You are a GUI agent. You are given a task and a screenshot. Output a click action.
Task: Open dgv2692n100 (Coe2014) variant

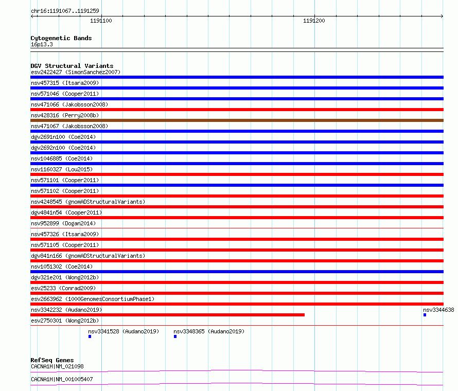click(x=63, y=148)
